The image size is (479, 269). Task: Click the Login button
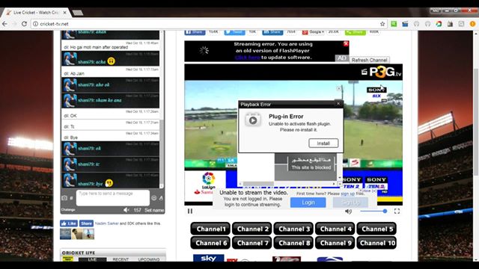(x=308, y=202)
